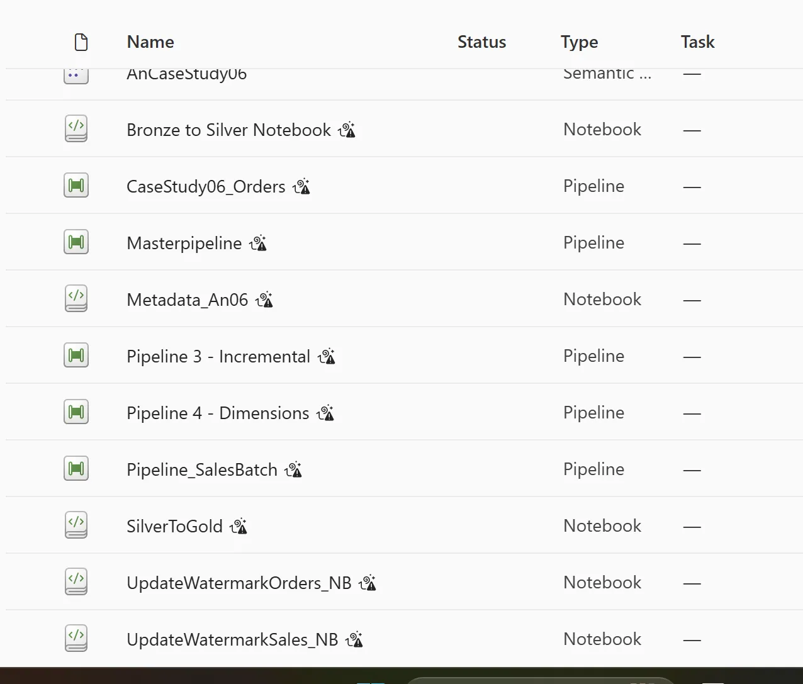Click the Notebook type in Bronze to Silver row
Image resolution: width=803 pixels, height=684 pixels.
pos(602,130)
